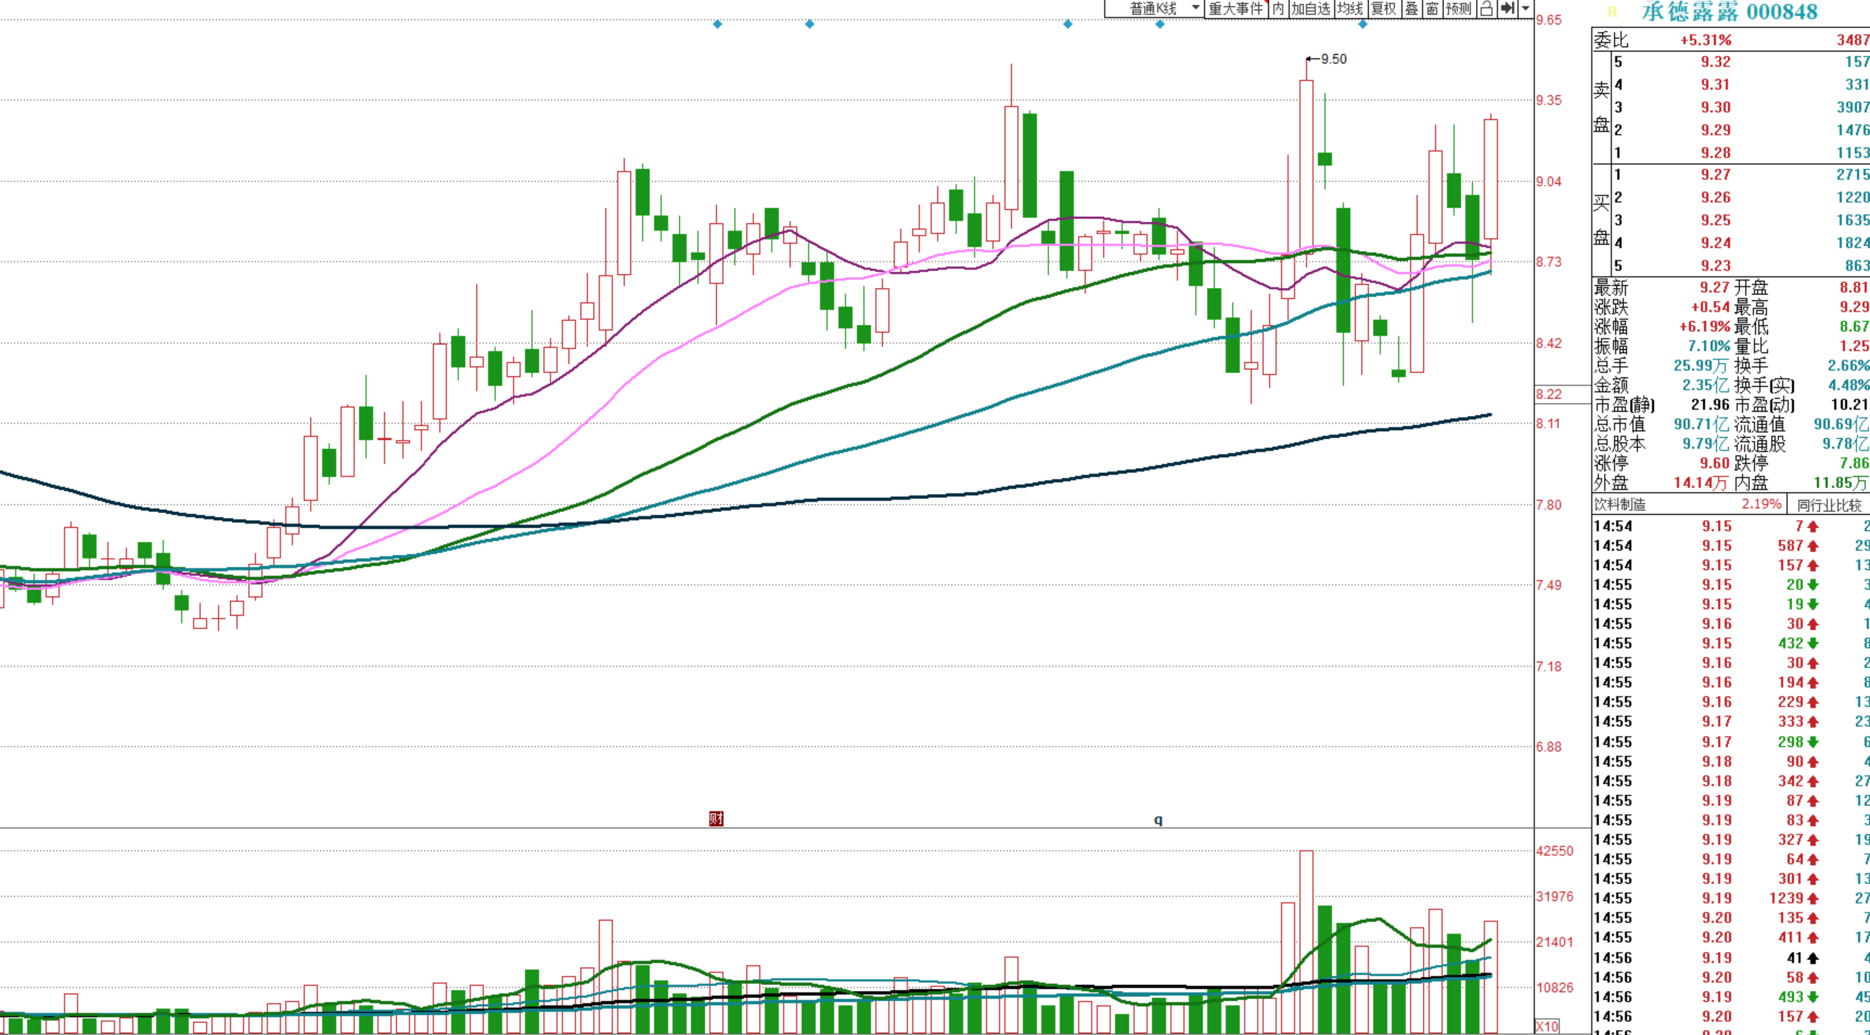This screenshot has height=1035, width=1870.
Task: Toggle the padlock lock icon
Action: click(1486, 9)
